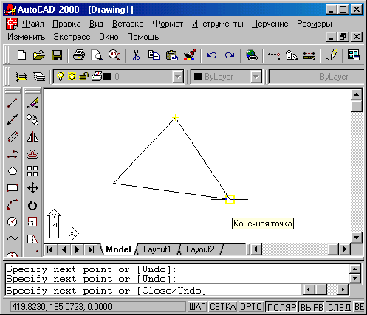This screenshot has width=367, height=315.
Task: Save the drawing with the floppy disk icon
Action: coord(57,55)
